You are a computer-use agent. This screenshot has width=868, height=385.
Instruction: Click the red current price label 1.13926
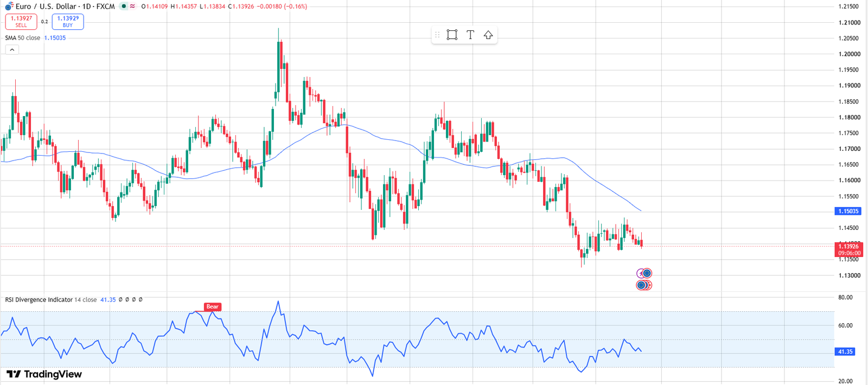(x=849, y=249)
